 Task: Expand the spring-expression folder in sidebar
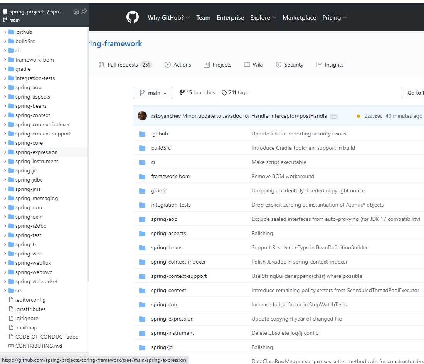[x=5, y=152]
